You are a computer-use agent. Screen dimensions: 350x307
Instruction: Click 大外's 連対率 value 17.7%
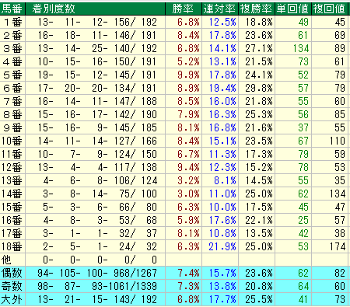click(222, 300)
